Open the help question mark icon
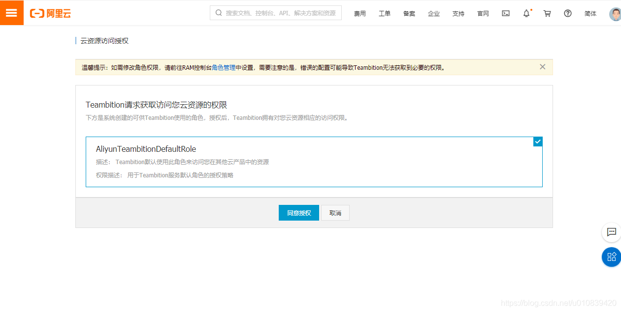 (568, 13)
